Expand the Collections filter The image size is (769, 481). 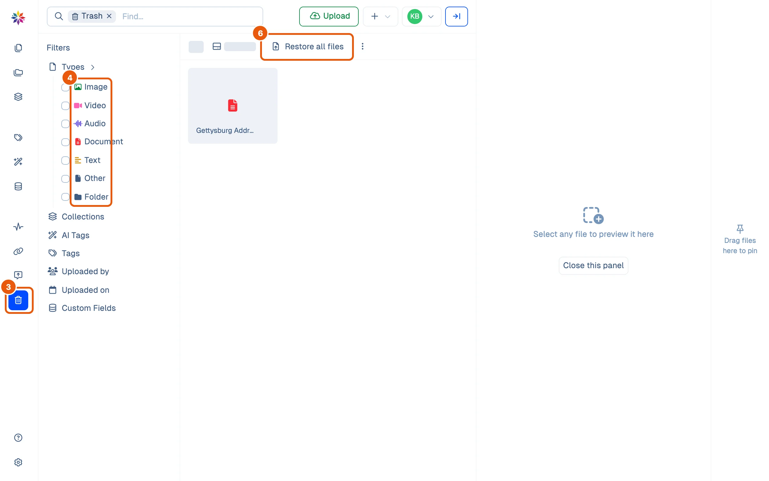click(76, 217)
